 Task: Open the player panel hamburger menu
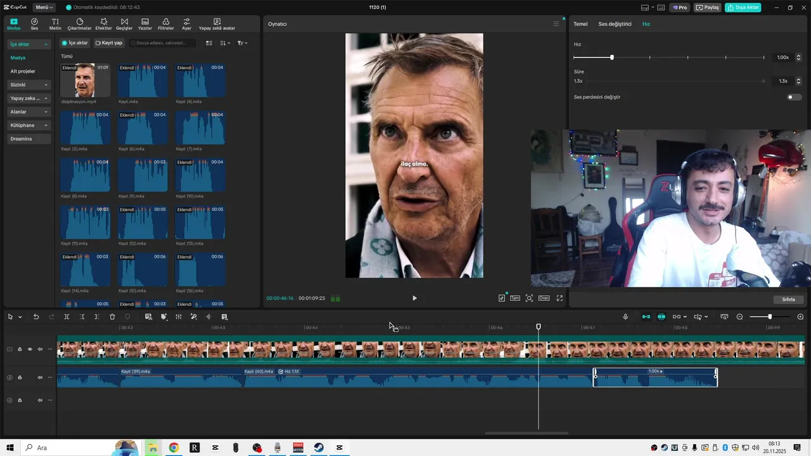[x=556, y=24]
